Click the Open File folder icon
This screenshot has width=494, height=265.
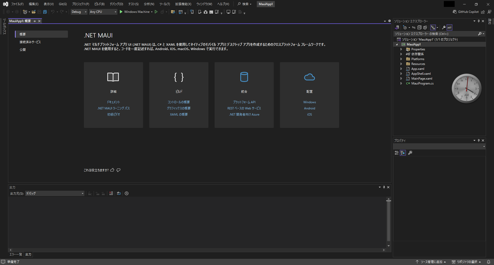coord(33,12)
